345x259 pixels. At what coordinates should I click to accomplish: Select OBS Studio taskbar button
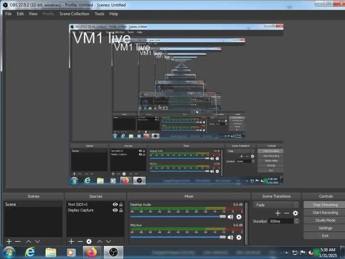tap(113, 252)
